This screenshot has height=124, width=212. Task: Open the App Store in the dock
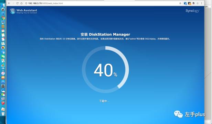point(3,82)
